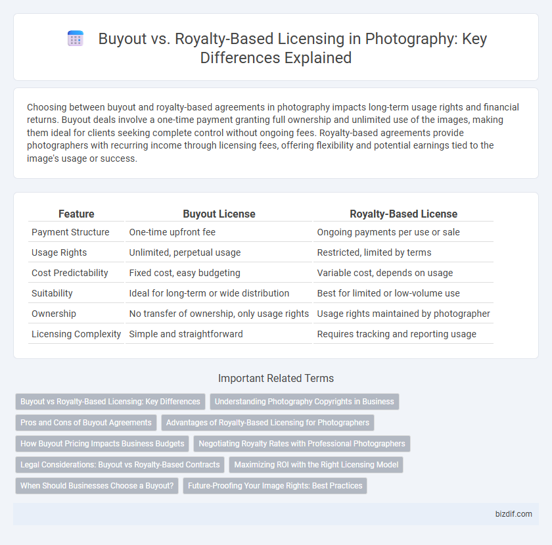Select 'Legal Considerations: Buyout vs Royalty-Based Contracts' tag
552x545 pixels.
pos(120,465)
